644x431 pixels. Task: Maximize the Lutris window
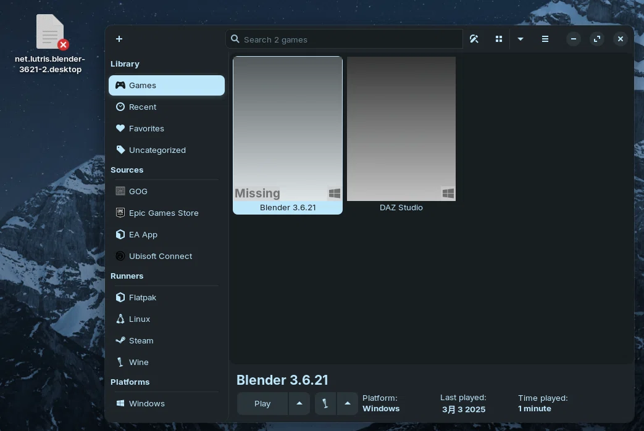597,39
